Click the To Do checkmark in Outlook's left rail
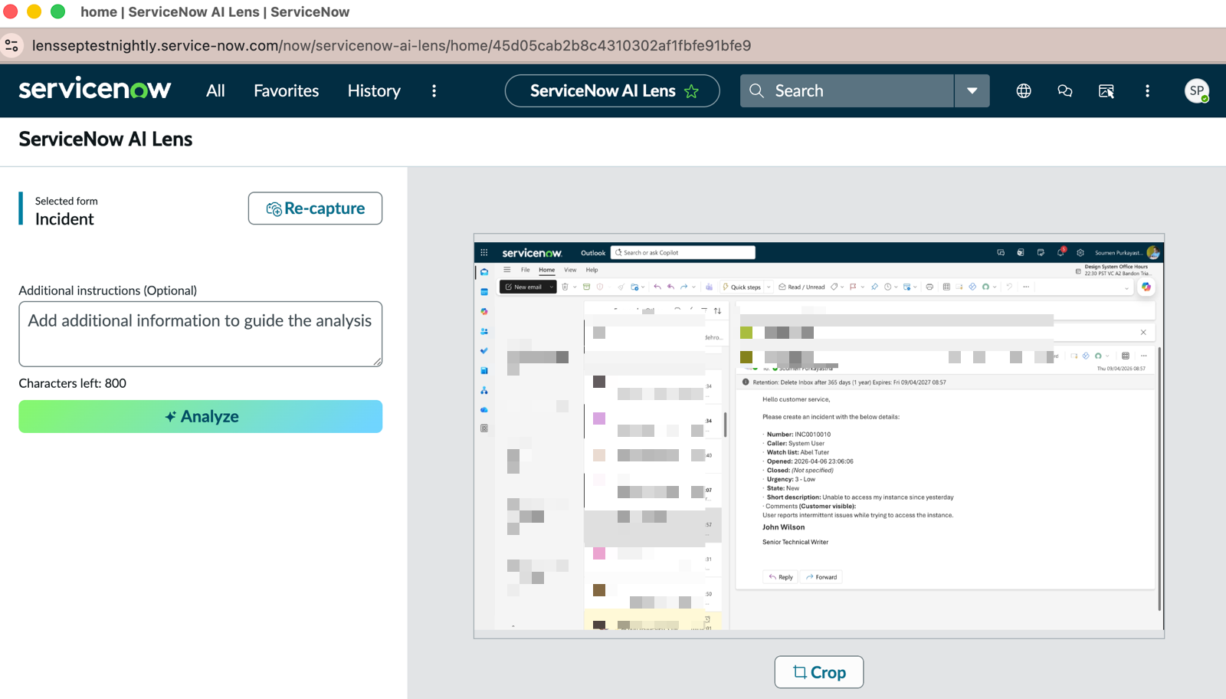 point(484,351)
